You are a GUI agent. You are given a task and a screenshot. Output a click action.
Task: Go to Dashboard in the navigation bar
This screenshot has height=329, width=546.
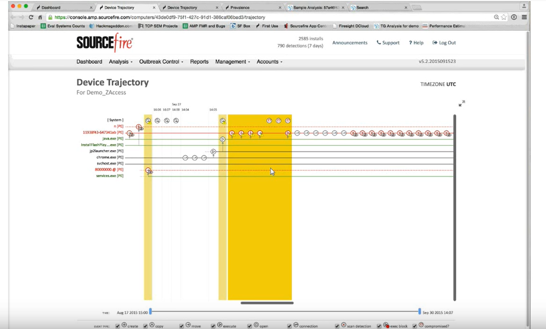pyautogui.click(x=89, y=61)
